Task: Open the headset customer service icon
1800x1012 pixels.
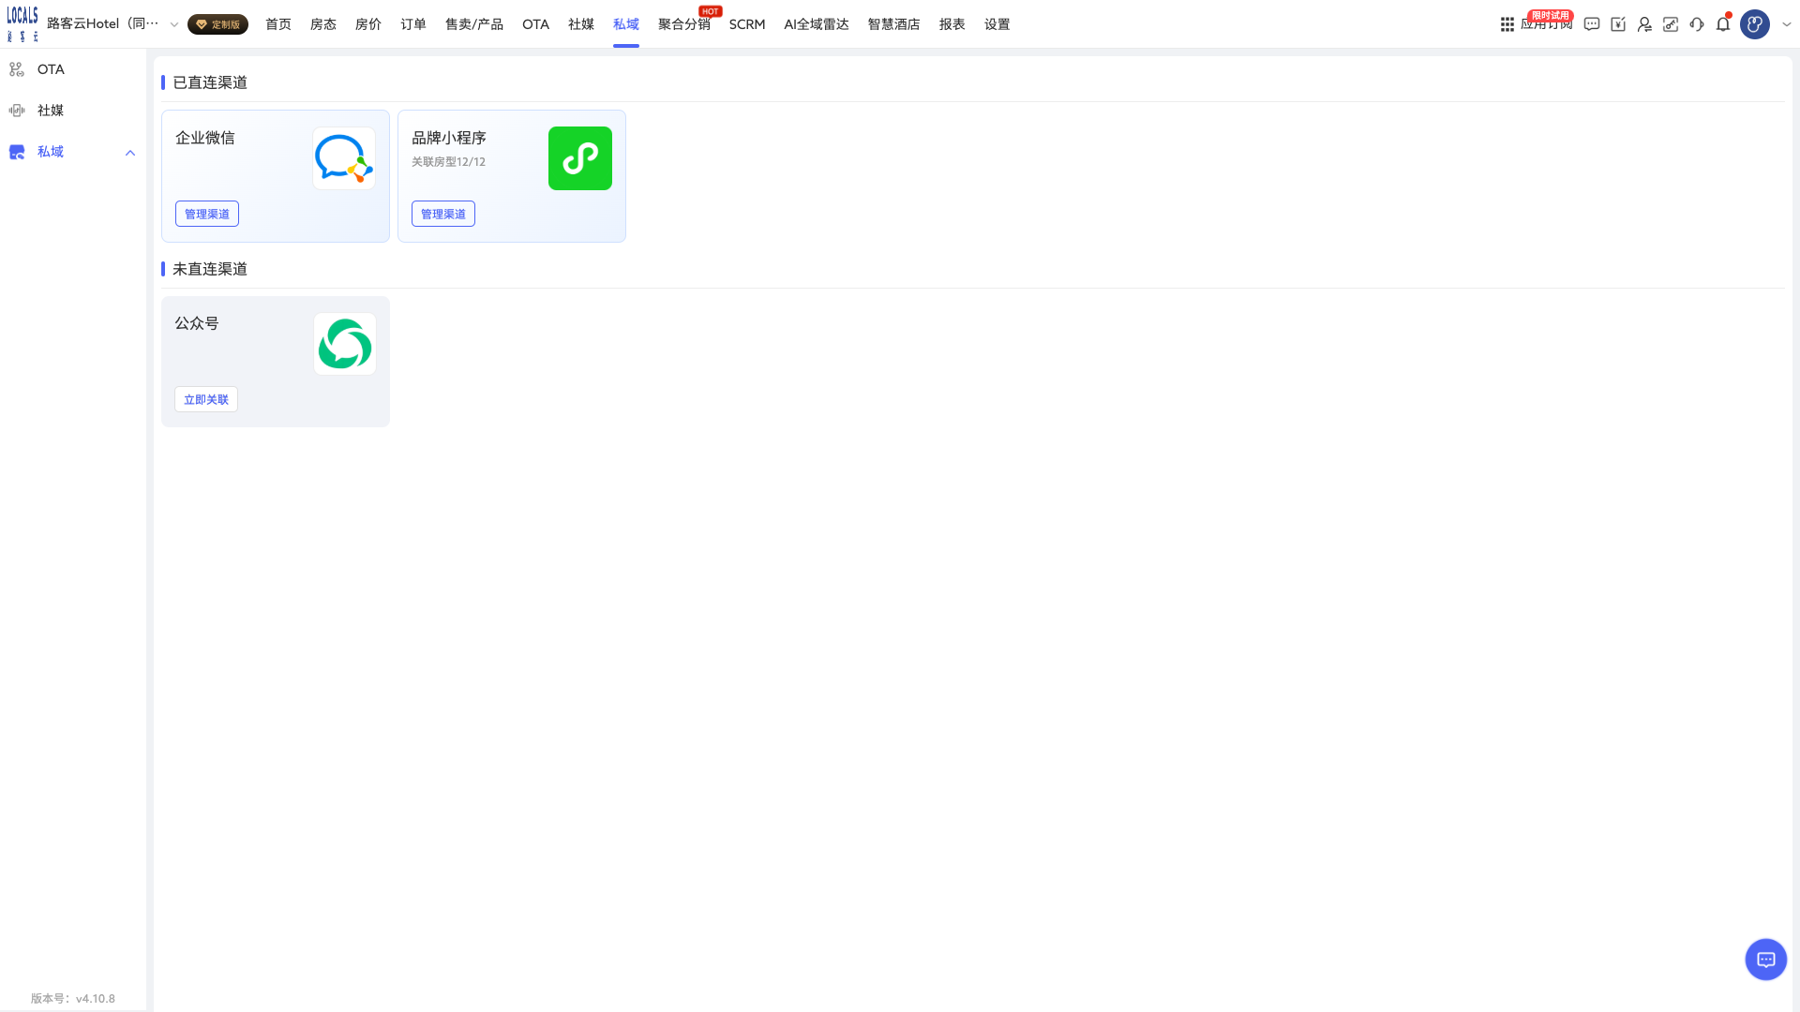Action: click(x=1697, y=24)
